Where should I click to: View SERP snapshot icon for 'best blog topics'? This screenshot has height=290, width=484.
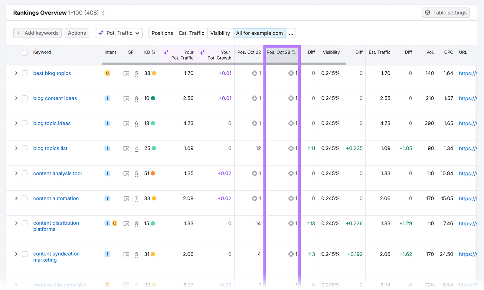tap(126, 73)
